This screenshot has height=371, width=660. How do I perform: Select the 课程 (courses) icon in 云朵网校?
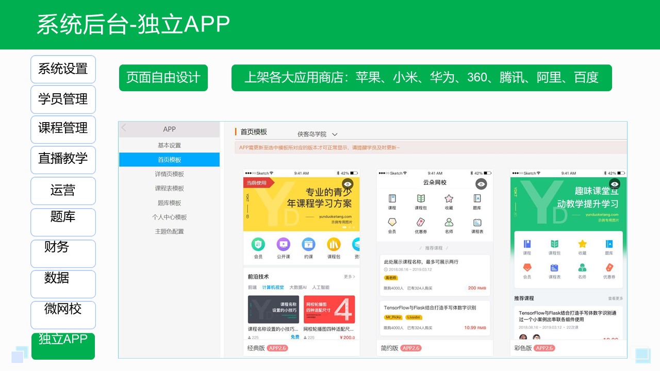392,198
